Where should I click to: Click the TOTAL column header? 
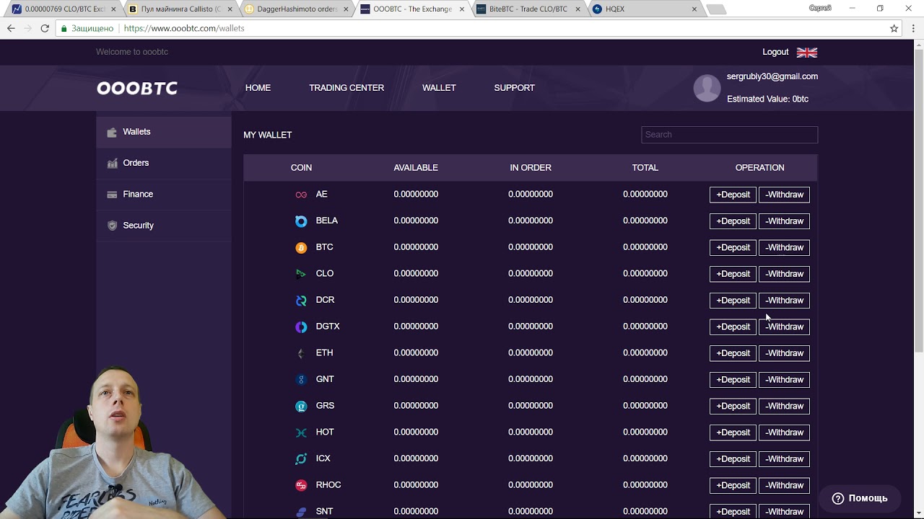[645, 168]
